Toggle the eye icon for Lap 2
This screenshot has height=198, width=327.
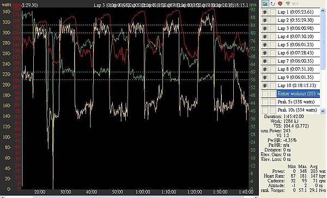point(265,20)
